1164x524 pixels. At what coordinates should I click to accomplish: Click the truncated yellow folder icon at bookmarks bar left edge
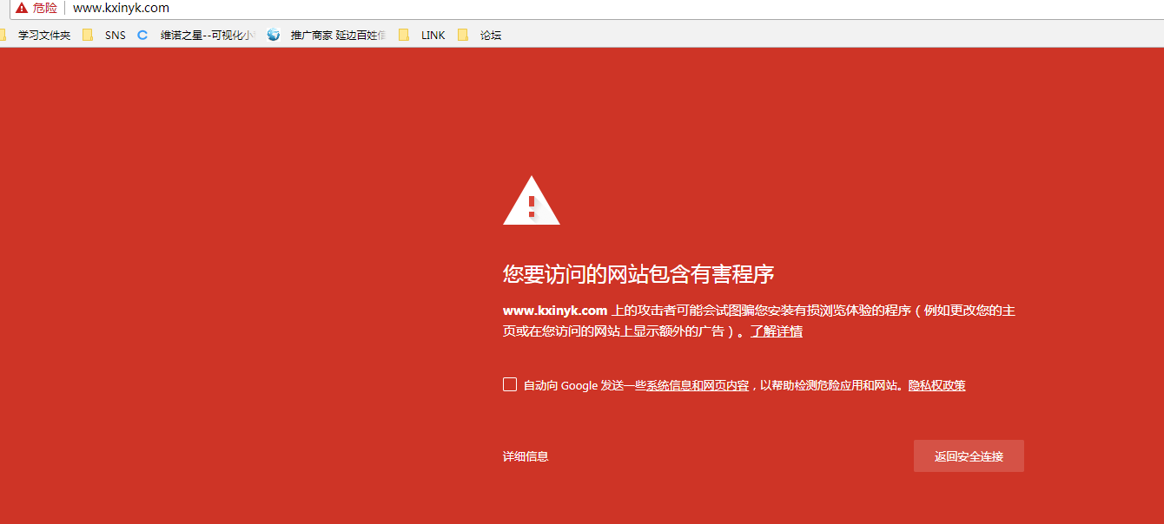pos(5,35)
